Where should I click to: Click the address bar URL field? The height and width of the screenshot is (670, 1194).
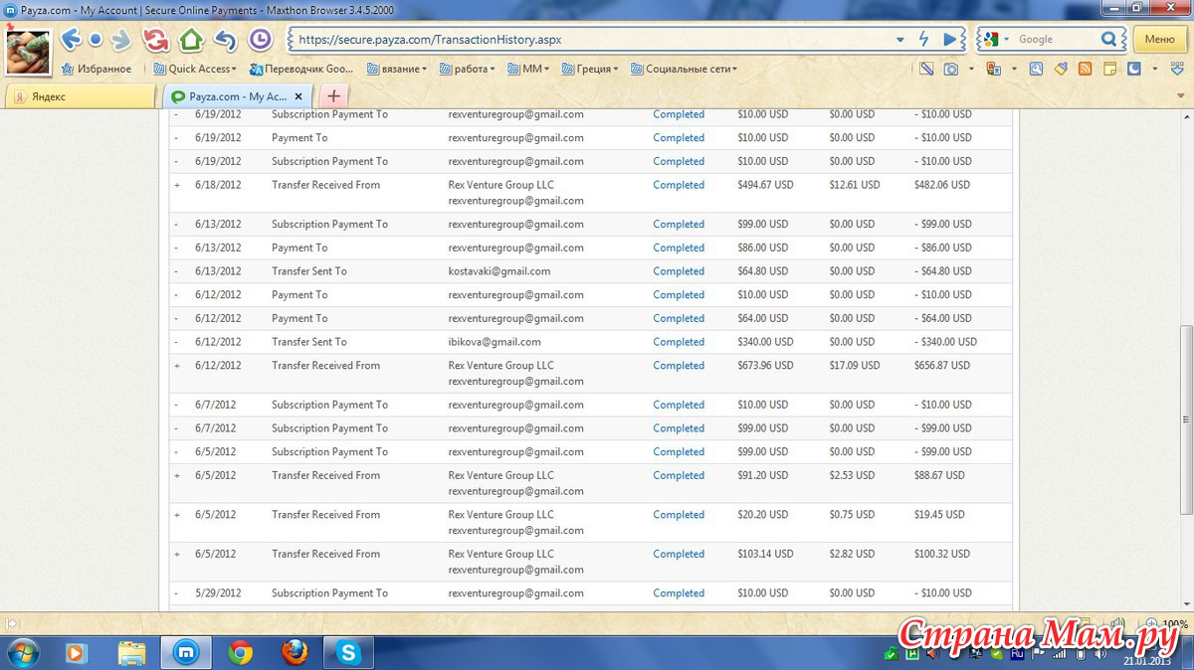pos(592,40)
